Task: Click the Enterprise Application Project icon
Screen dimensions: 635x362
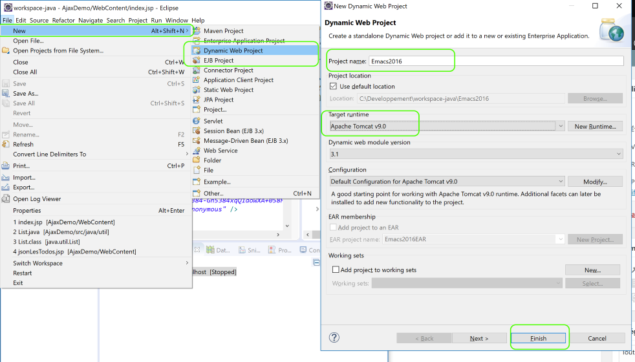Action: 197,41
